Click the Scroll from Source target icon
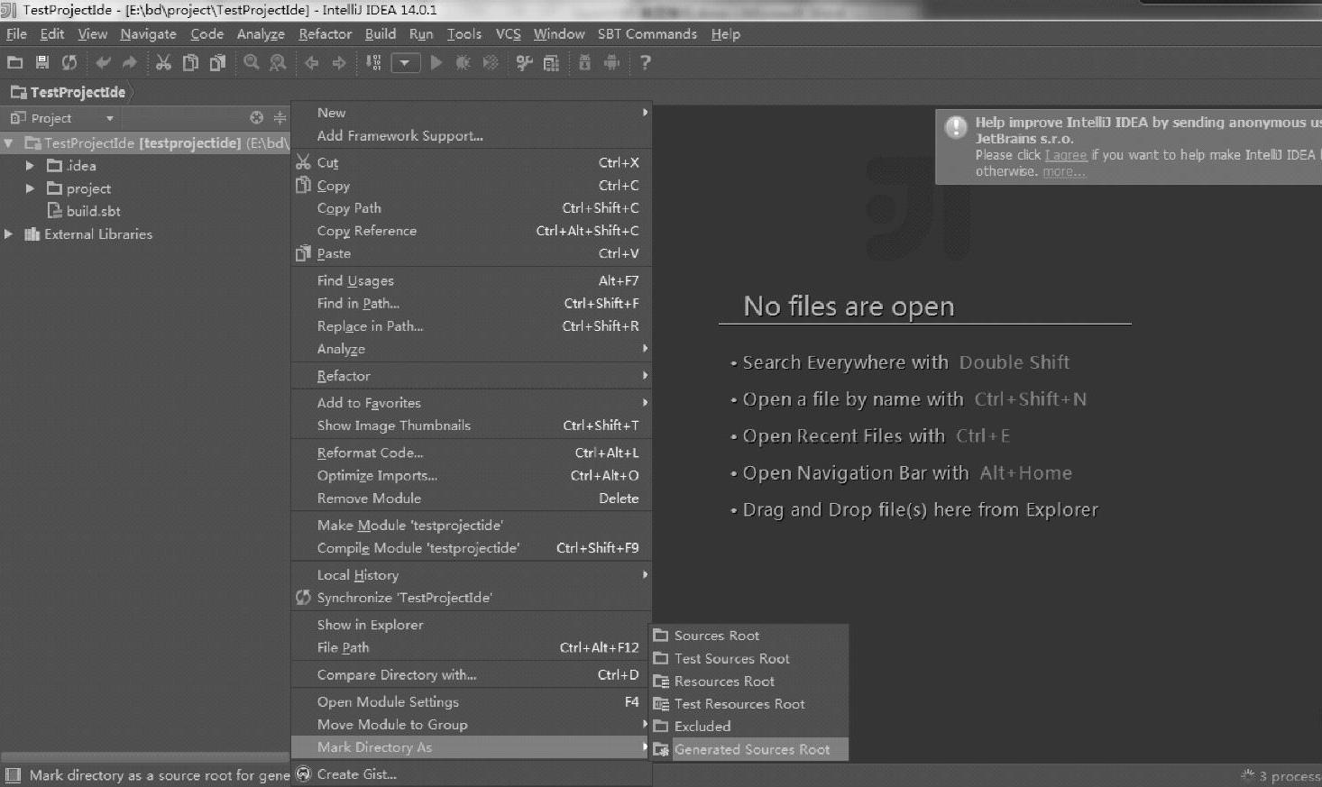 (x=257, y=118)
